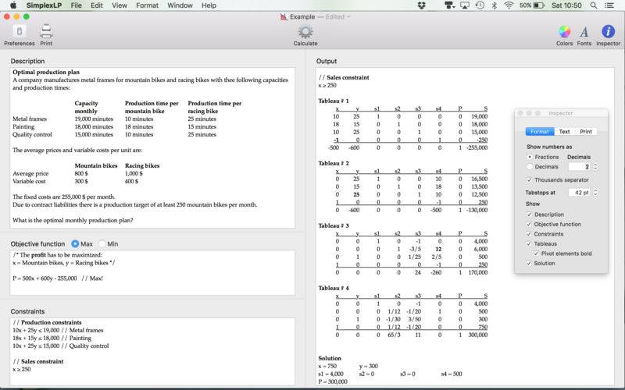Click the 'Tableau # 4' heading in Output
Viewport: 625px width, 390px height.
334,288
